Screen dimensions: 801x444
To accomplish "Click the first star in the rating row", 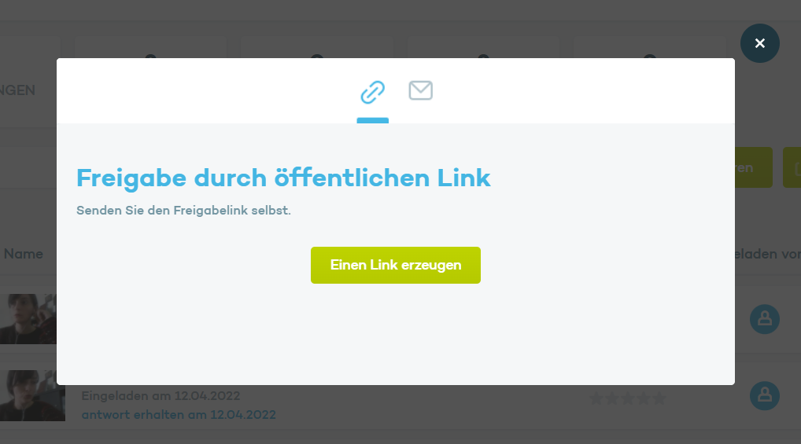I will click(596, 398).
